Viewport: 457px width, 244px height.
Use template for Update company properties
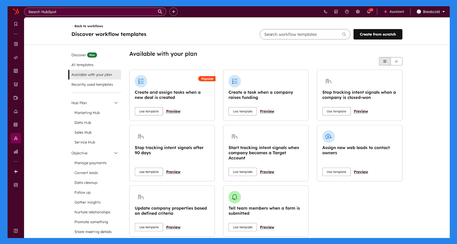coord(149,227)
